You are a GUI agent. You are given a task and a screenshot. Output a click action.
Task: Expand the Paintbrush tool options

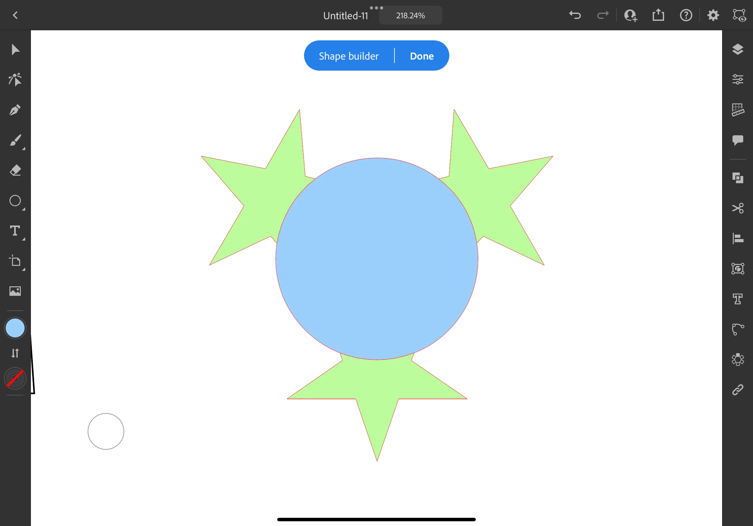coord(24,149)
